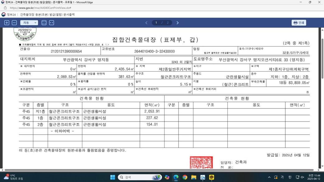Go to the previous page arrow
Viewport: 324px width, 182px height.
[x=146, y=23]
